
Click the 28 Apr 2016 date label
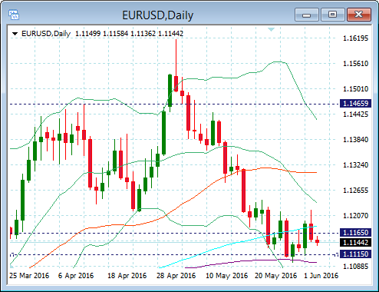tap(176, 276)
